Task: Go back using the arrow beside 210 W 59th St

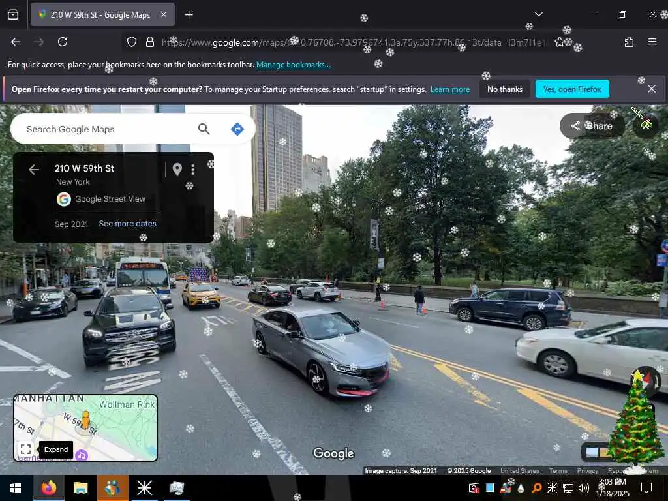Action: pos(34,170)
